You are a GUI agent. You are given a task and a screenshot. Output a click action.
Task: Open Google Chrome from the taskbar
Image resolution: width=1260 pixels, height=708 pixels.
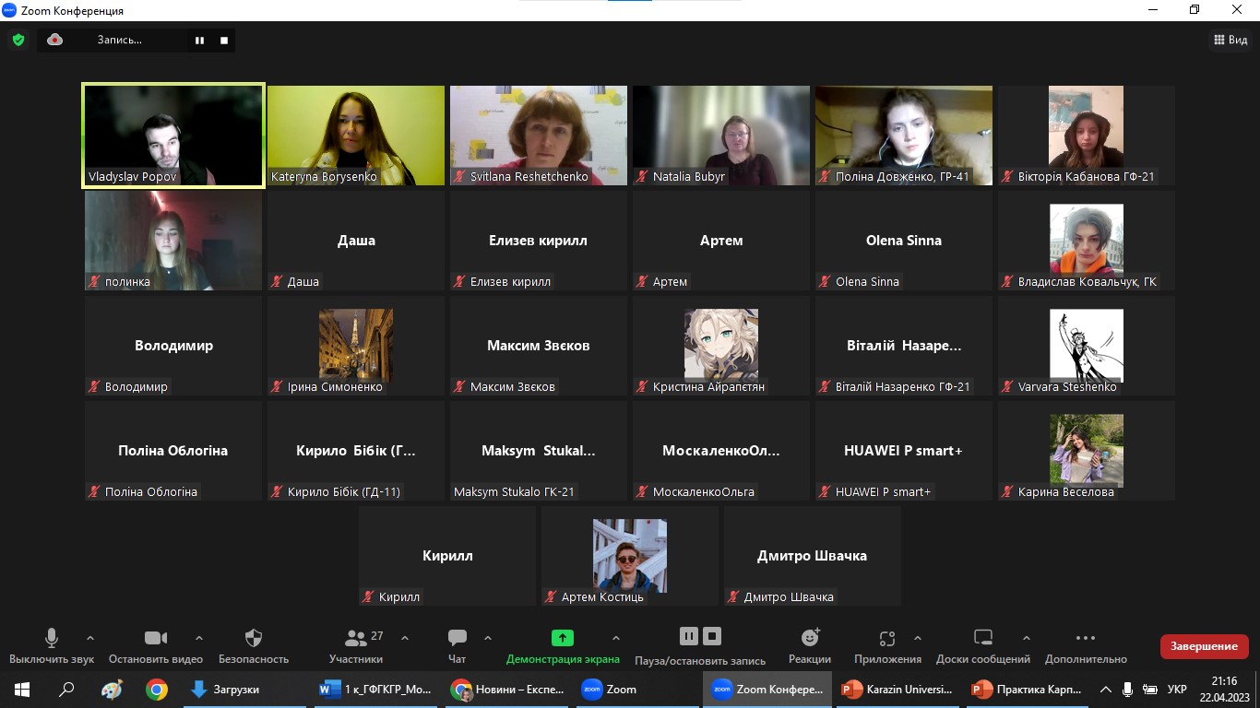[157, 690]
